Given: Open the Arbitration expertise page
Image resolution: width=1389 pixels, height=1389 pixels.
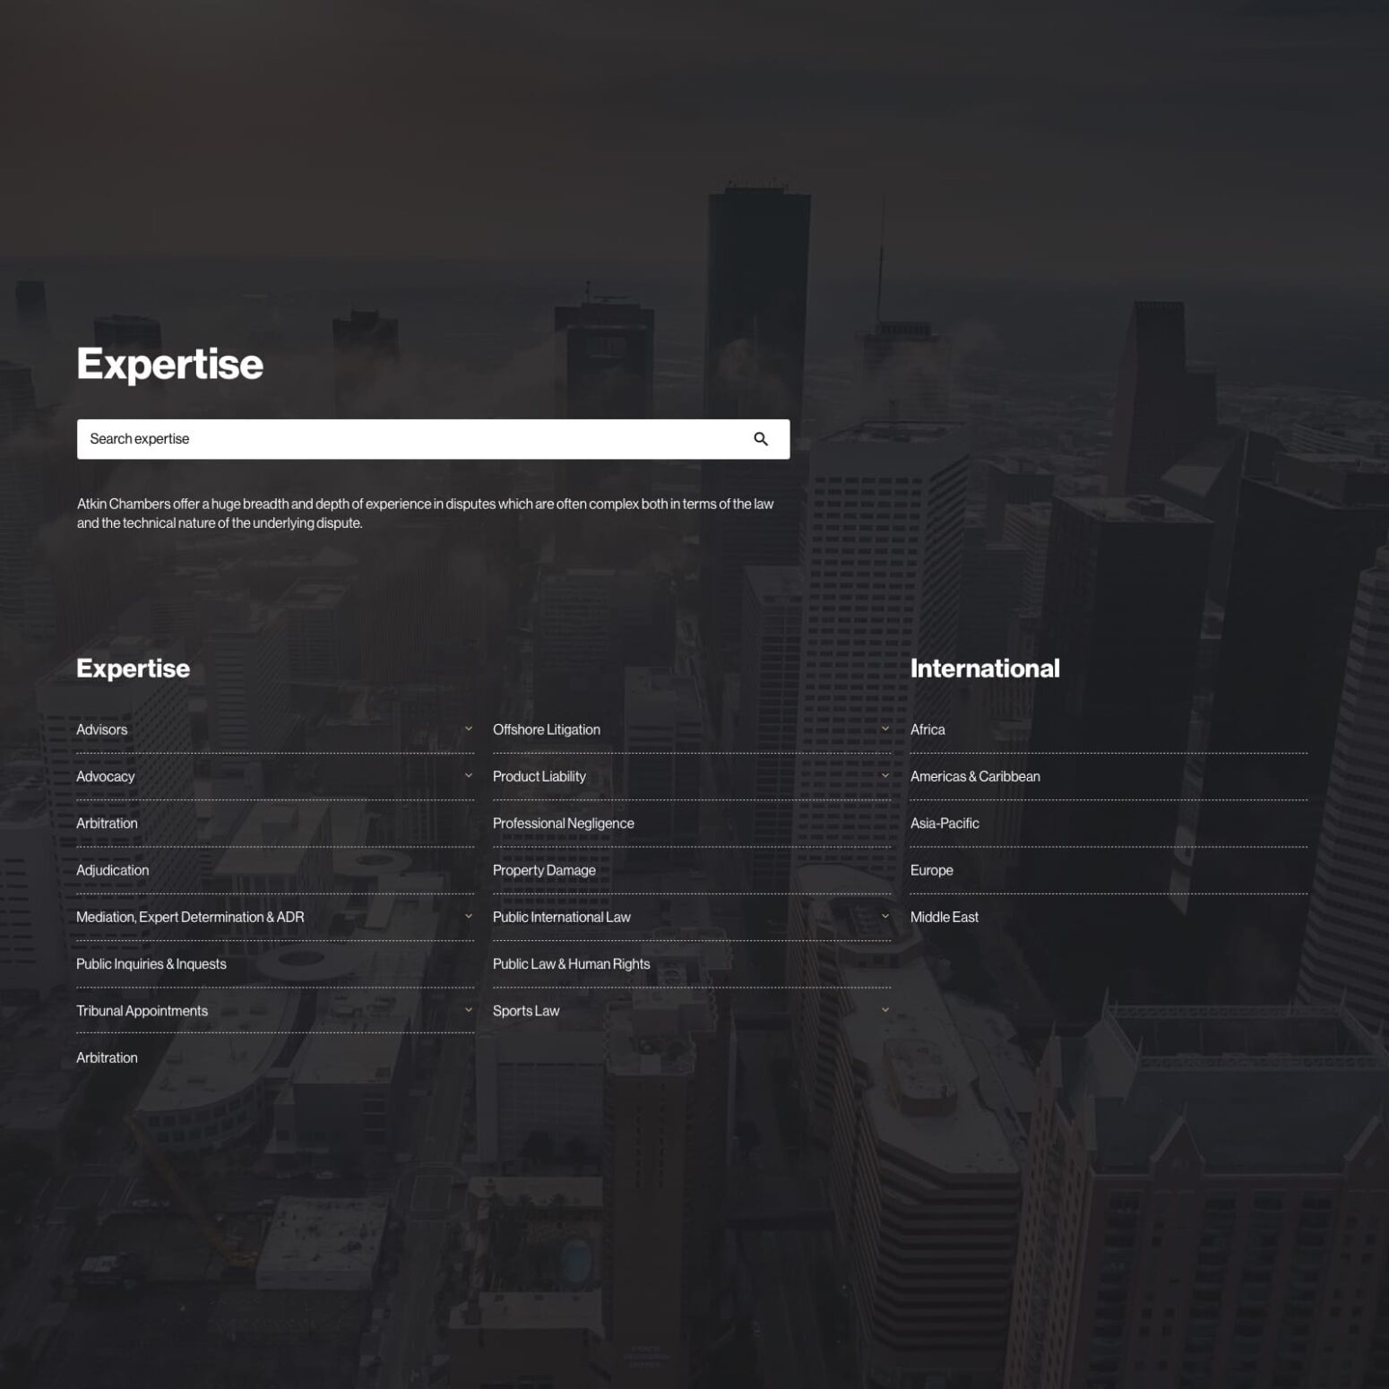Looking at the screenshot, I should click(x=107, y=823).
